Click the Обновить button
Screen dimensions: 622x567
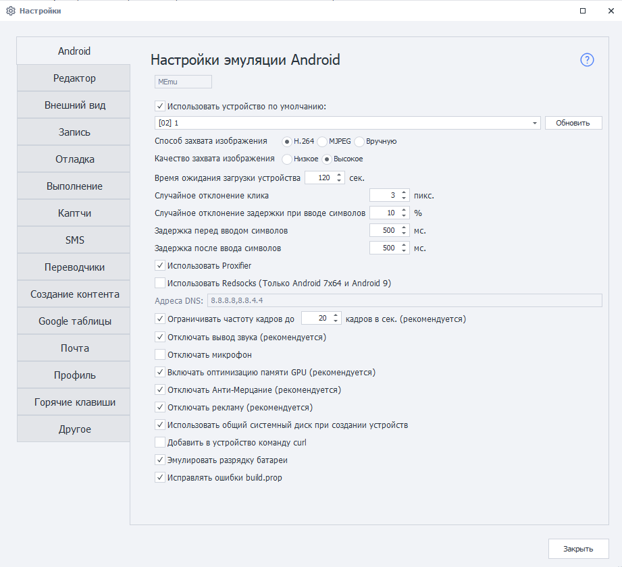point(573,123)
